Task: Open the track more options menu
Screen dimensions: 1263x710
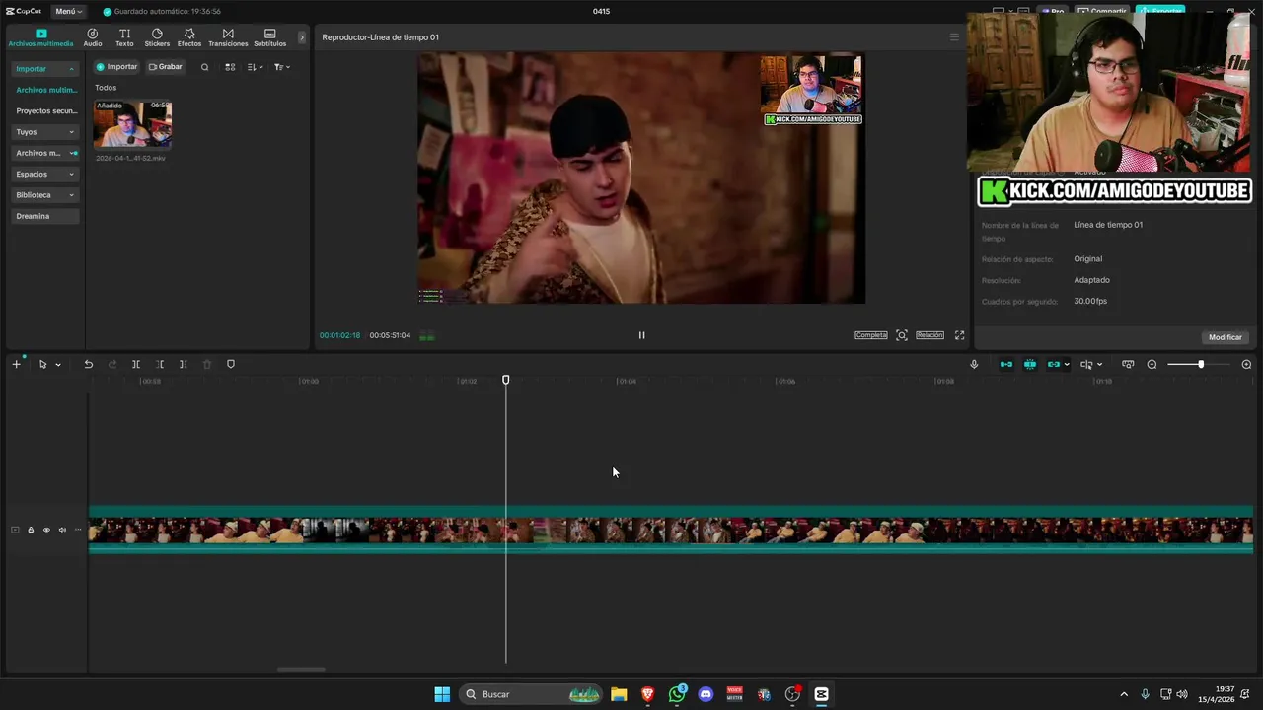Action: click(78, 530)
